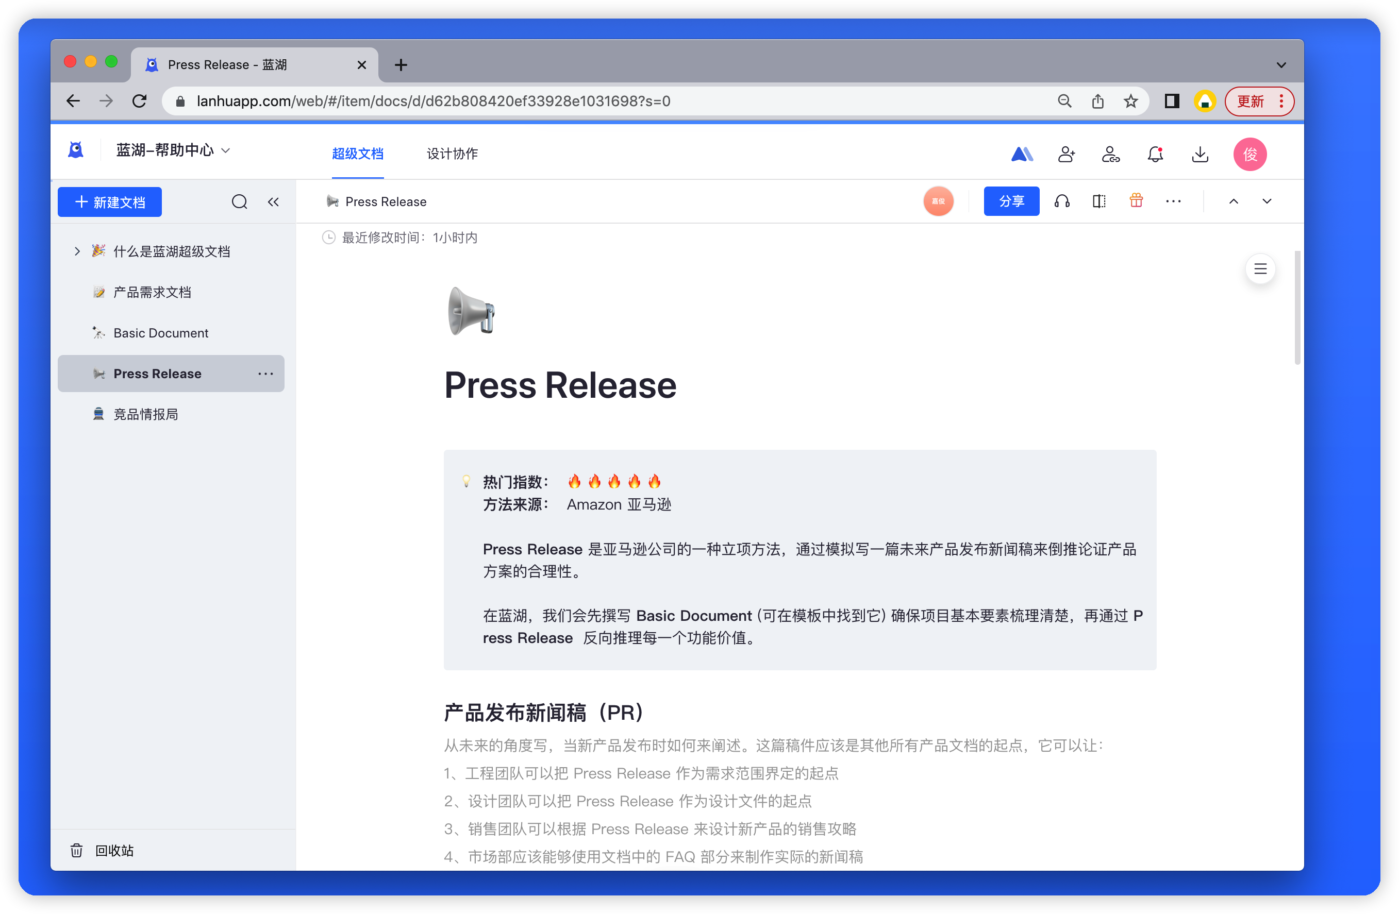Click the document vertical scrollbar
The height and width of the screenshot is (914, 1399).
[1297, 307]
